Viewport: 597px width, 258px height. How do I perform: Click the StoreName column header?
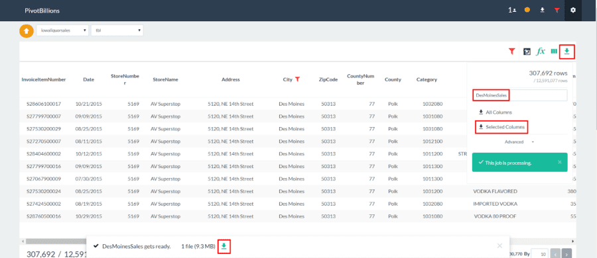(x=166, y=79)
